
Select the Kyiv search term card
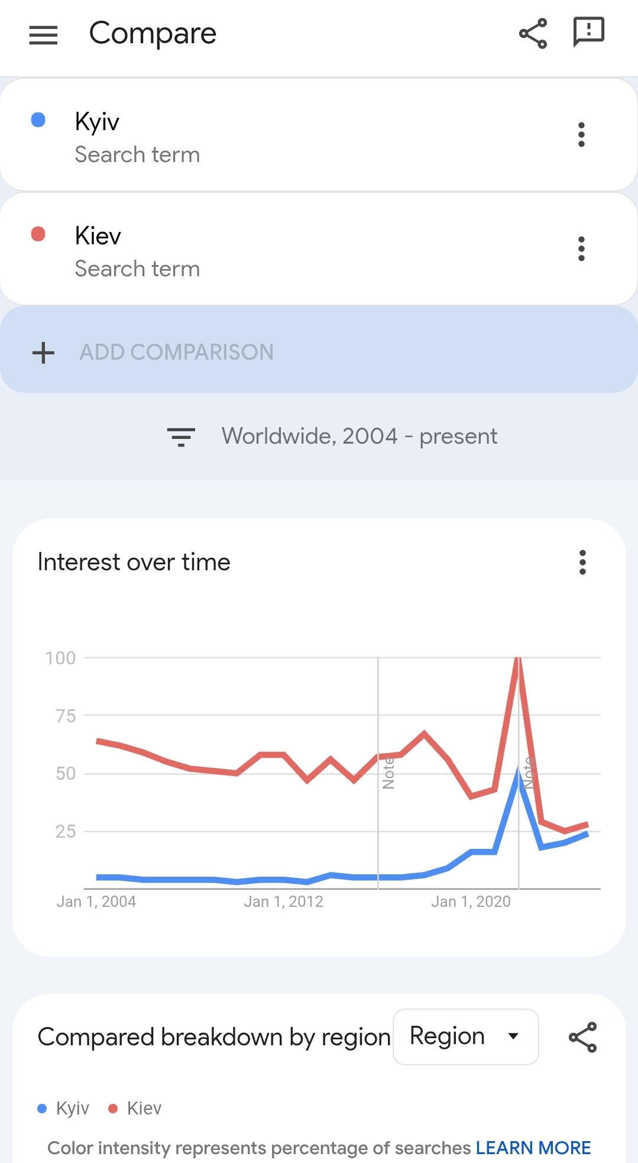296,135
